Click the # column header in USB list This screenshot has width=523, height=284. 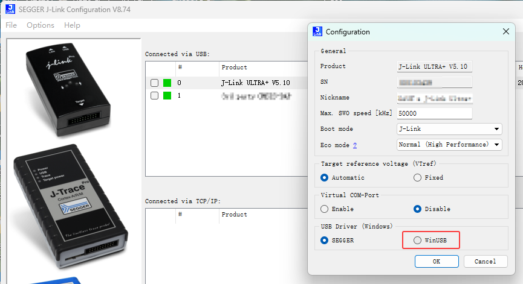click(x=180, y=67)
